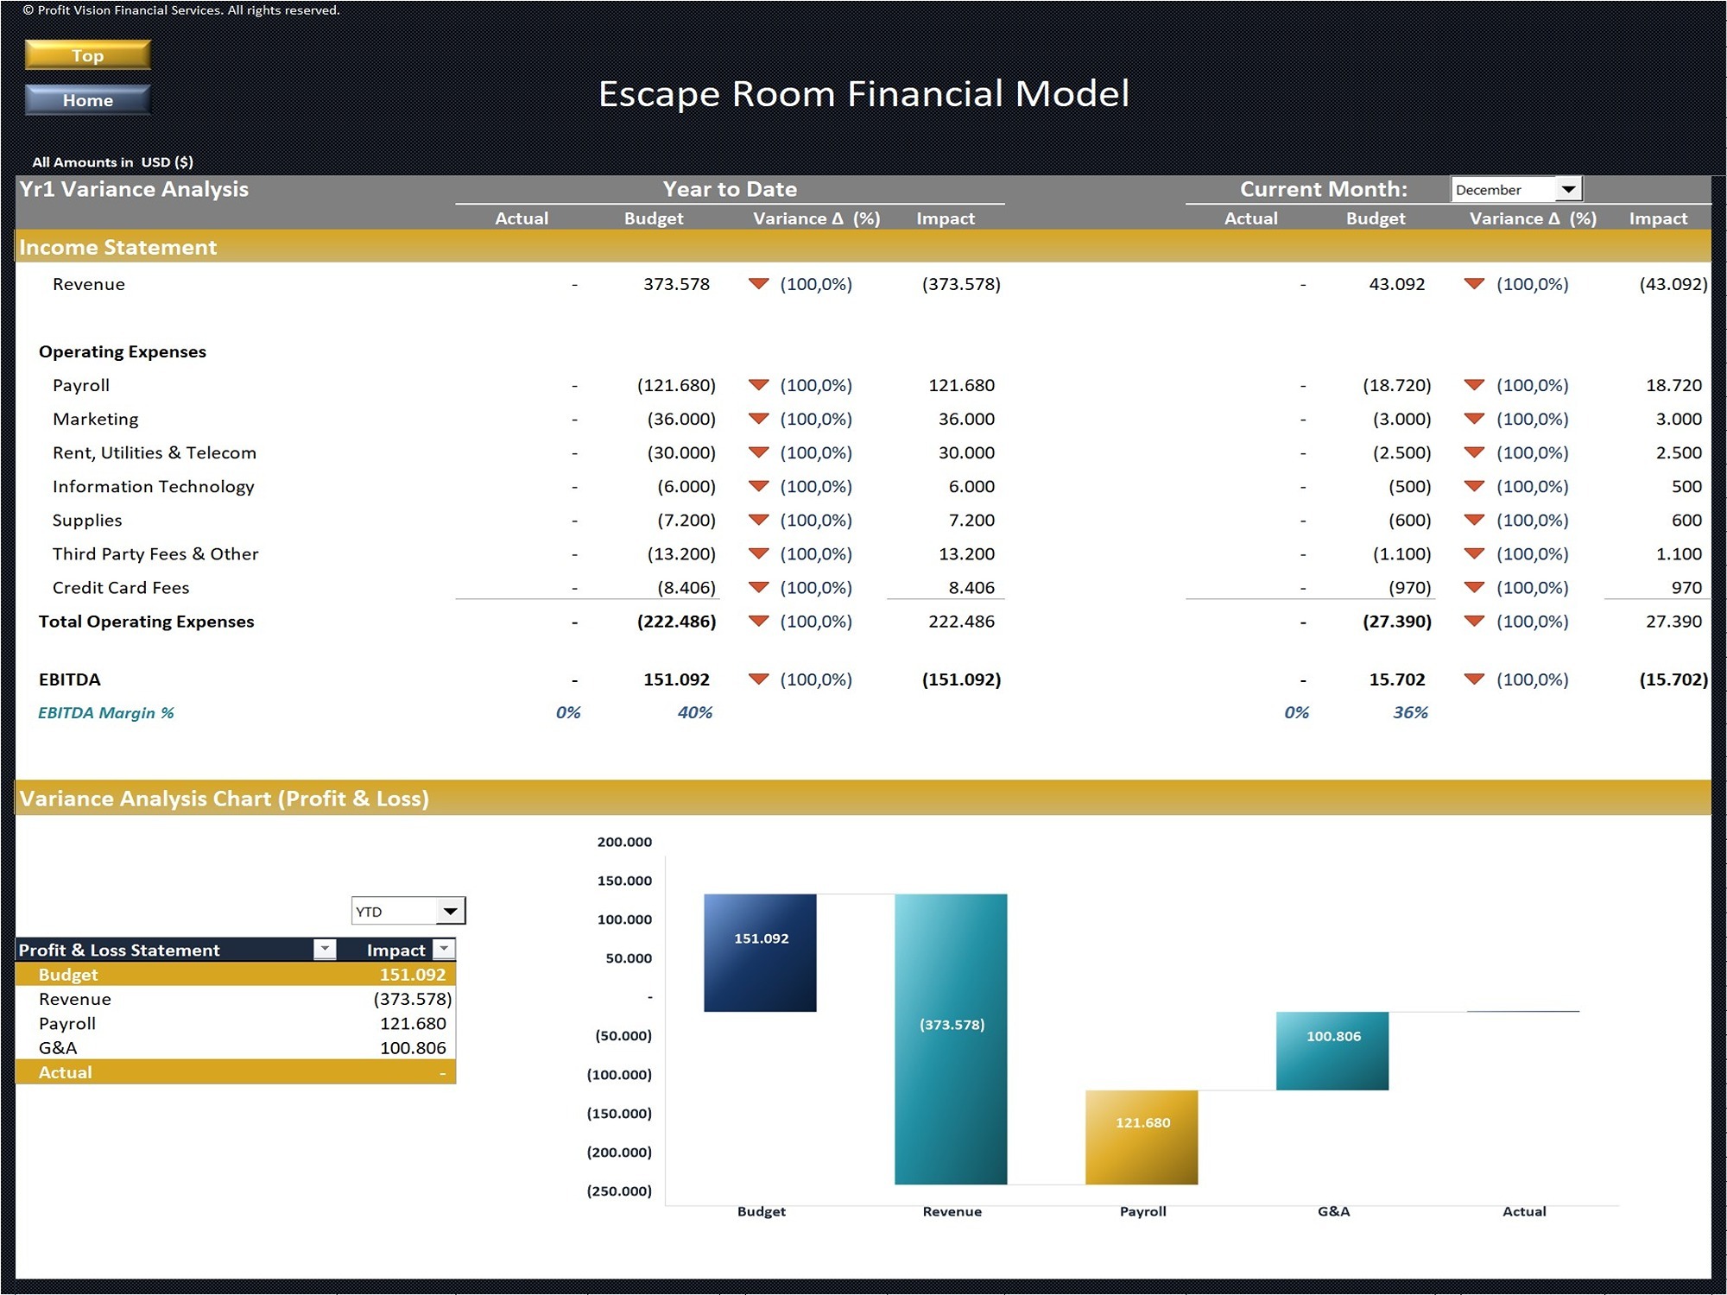Open the Current Month dropdown showing December
Viewport: 1727px width, 1295px height.
point(1570,188)
